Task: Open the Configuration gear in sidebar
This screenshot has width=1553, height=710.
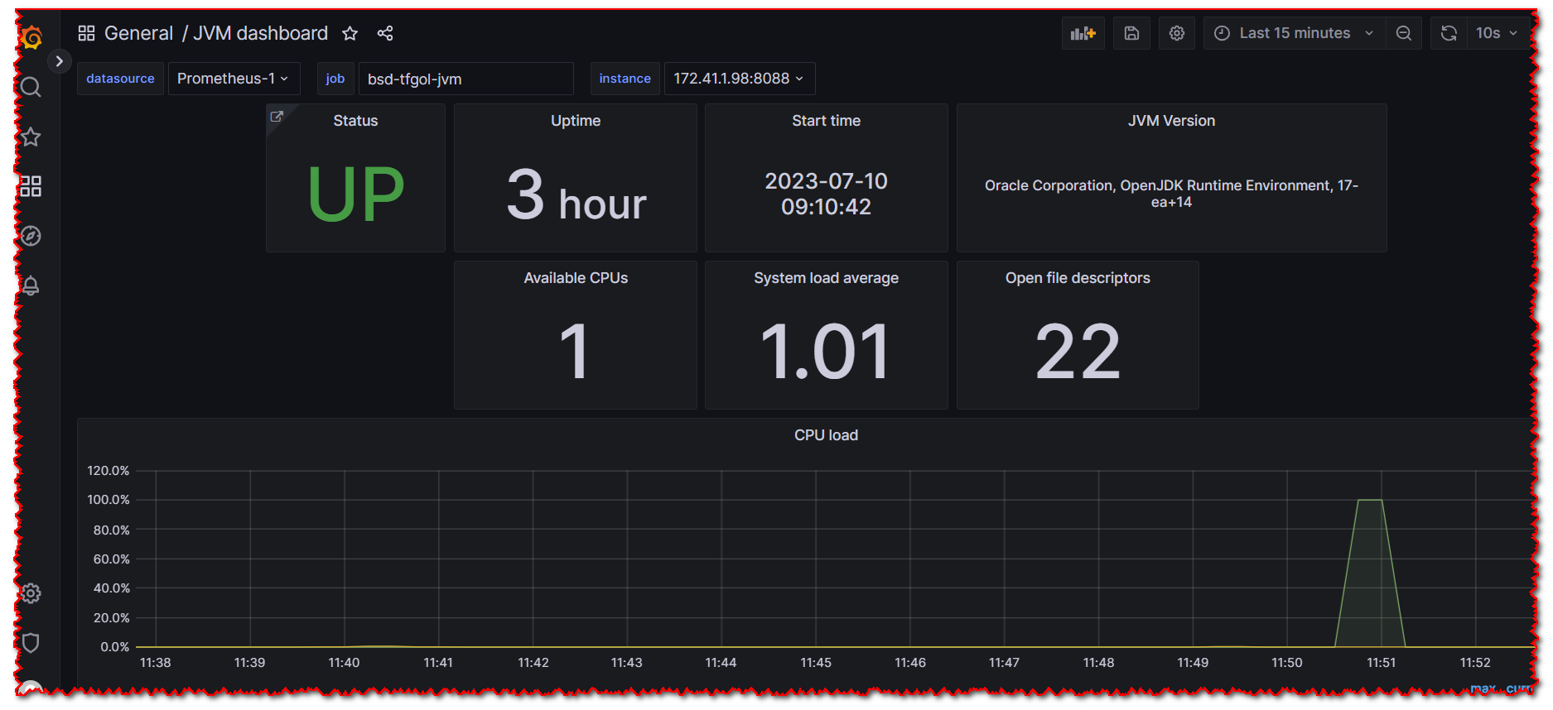Action: point(31,593)
